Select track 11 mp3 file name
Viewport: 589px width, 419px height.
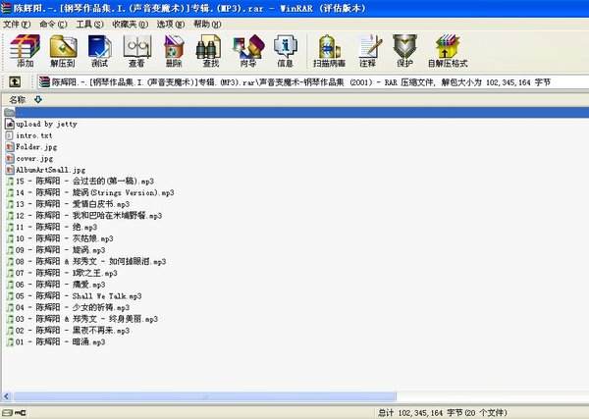click(x=57, y=227)
